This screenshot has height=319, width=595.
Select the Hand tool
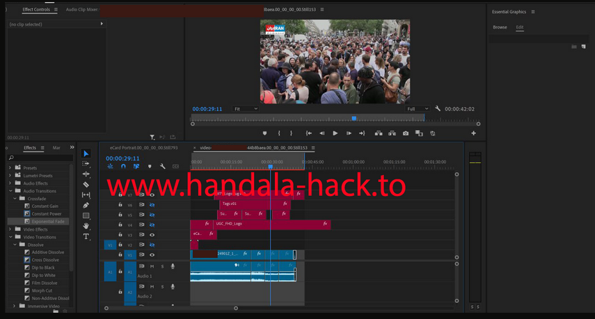(x=86, y=226)
